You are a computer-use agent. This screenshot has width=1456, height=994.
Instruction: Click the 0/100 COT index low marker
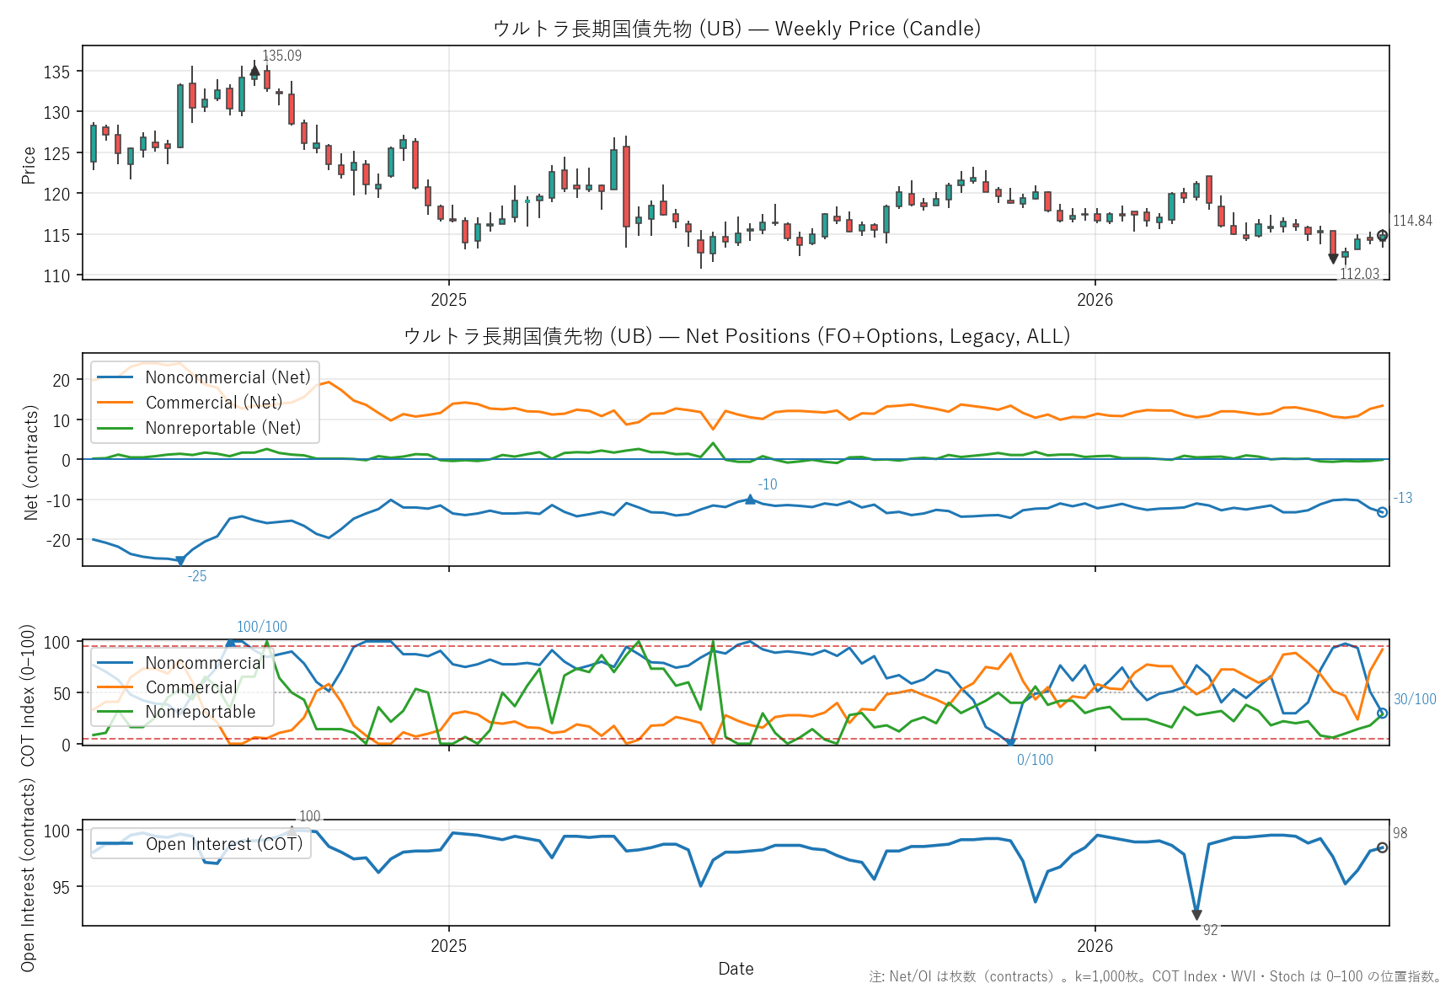pyautogui.click(x=1011, y=744)
